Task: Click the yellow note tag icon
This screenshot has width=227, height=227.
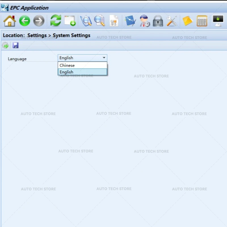Action: 188,21
